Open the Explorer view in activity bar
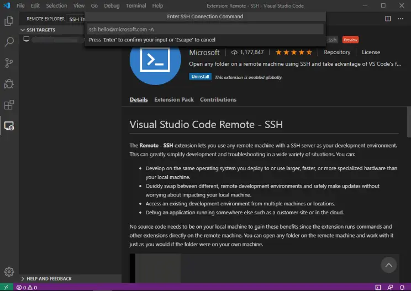The width and height of the screenshot is (411, 291). (x=9, y=21)
